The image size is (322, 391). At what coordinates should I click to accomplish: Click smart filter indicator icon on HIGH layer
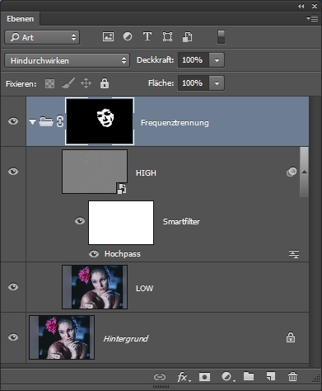292,172
